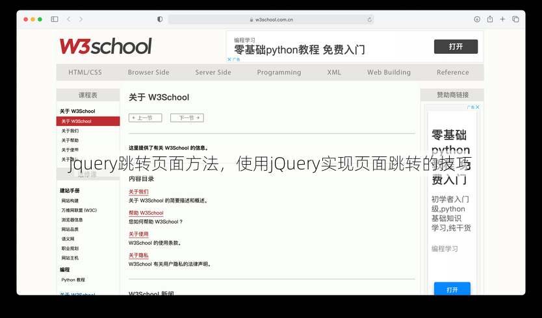Open 浏览器信息 sidebar link
The width and height of the screenshot is (542, 318).
pos(72,219)
